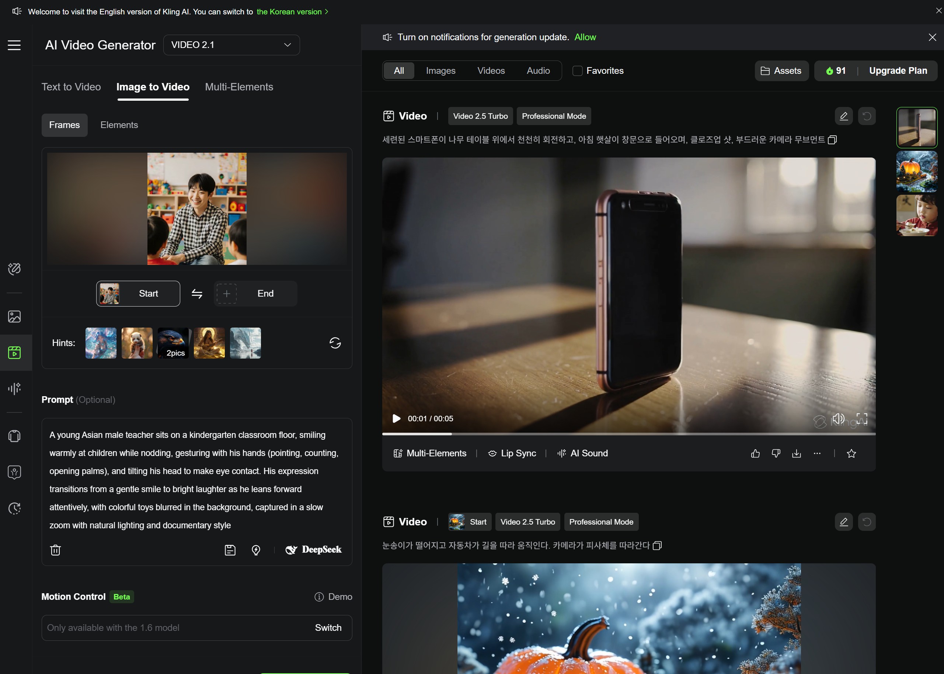The image size is (944, 674).
Task: Open the hamburger menu sidebar
Action: pos(14,45)
